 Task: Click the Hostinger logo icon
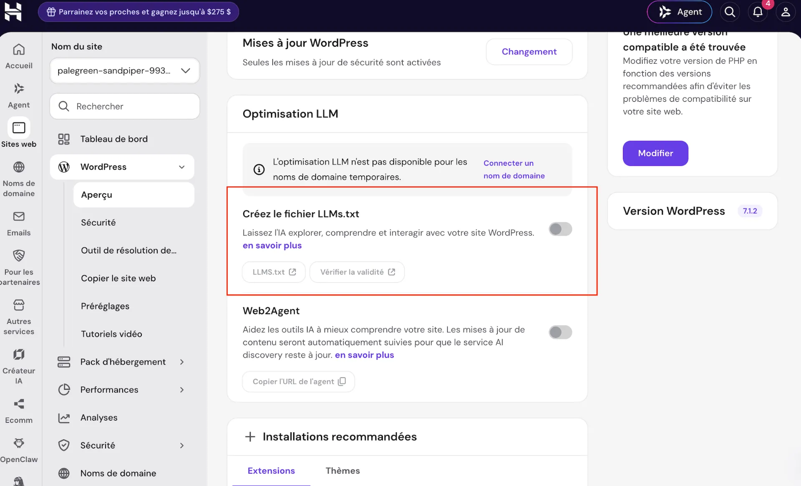[x=13, y=12]
